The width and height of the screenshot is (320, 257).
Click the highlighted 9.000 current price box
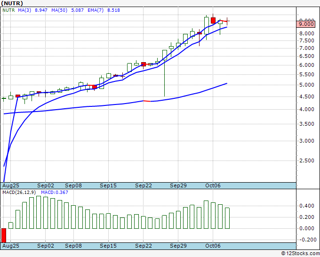pos(306,24)
